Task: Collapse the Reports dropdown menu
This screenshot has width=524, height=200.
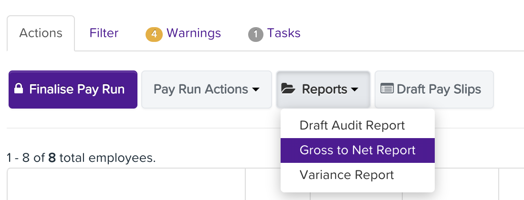Action: 323,90
